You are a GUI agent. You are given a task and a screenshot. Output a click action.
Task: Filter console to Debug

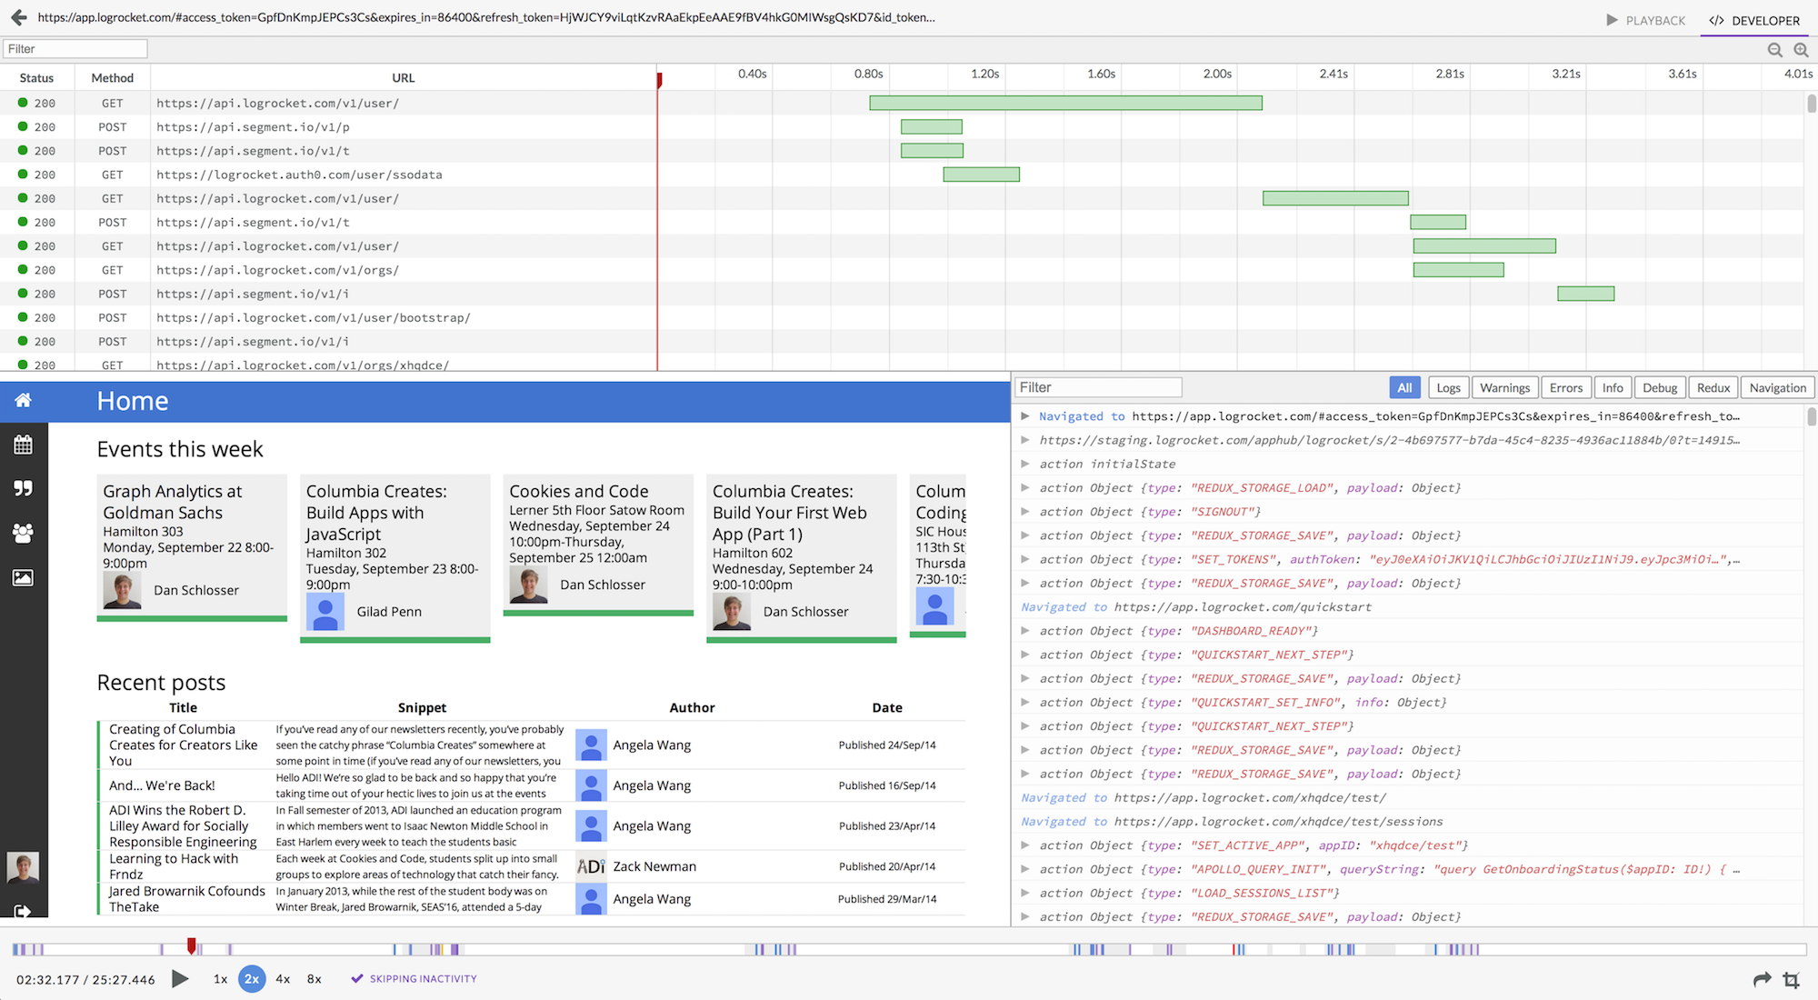[1660, 387]
